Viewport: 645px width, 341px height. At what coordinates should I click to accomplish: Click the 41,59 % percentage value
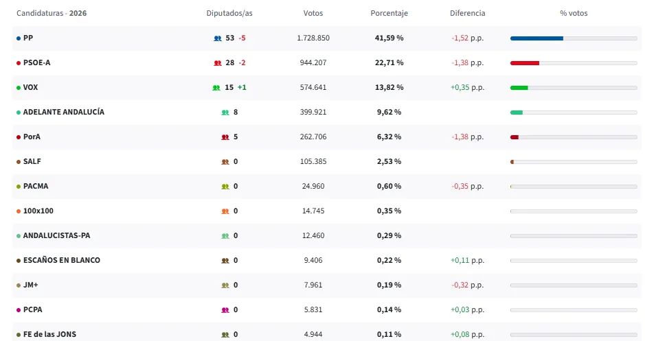[389, 38]
